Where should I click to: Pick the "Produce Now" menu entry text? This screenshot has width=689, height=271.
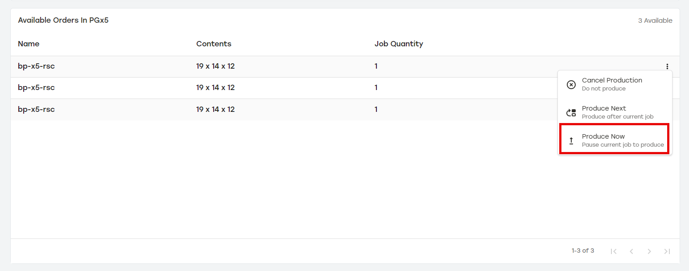603,136
